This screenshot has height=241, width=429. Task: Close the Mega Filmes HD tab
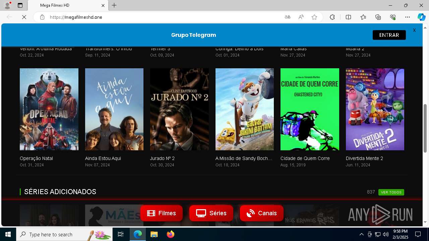[103, 5]
